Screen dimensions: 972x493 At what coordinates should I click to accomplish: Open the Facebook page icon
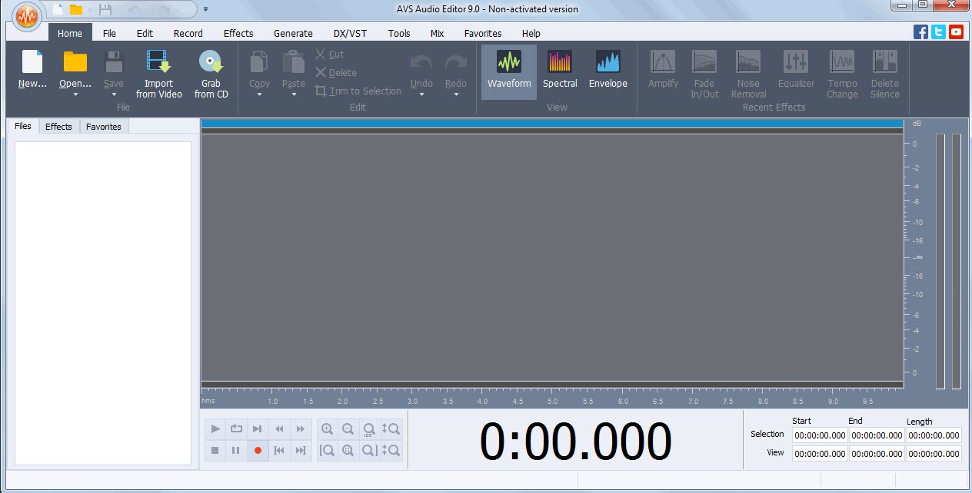(920, 31)
